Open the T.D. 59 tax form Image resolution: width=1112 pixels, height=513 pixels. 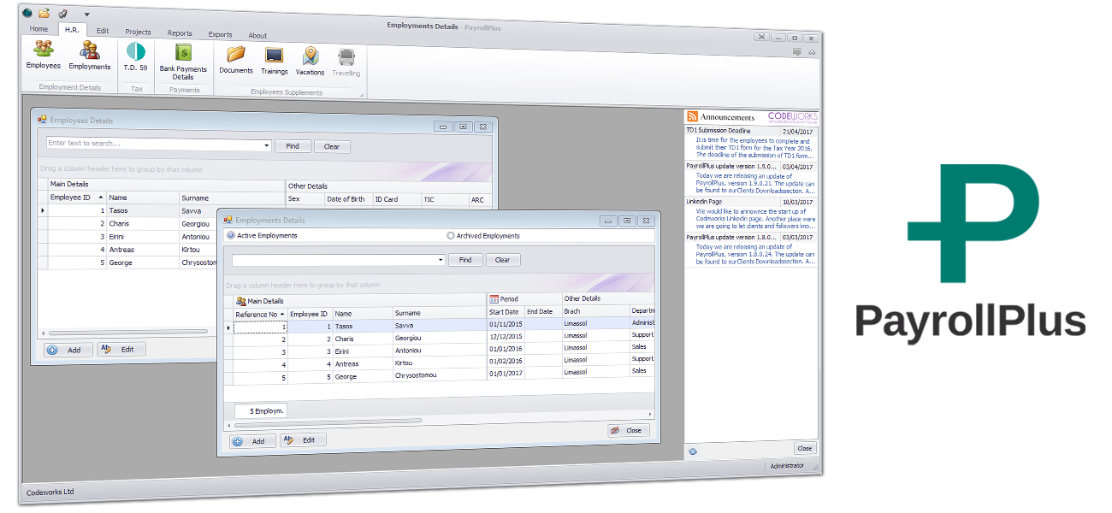(x=136, y=53)
